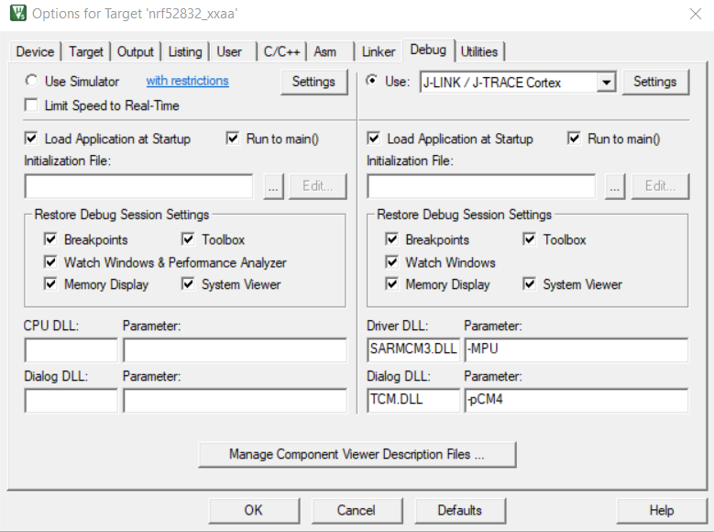
Task: Click the CPU DLL input field
Action: [x=71, y=349]
